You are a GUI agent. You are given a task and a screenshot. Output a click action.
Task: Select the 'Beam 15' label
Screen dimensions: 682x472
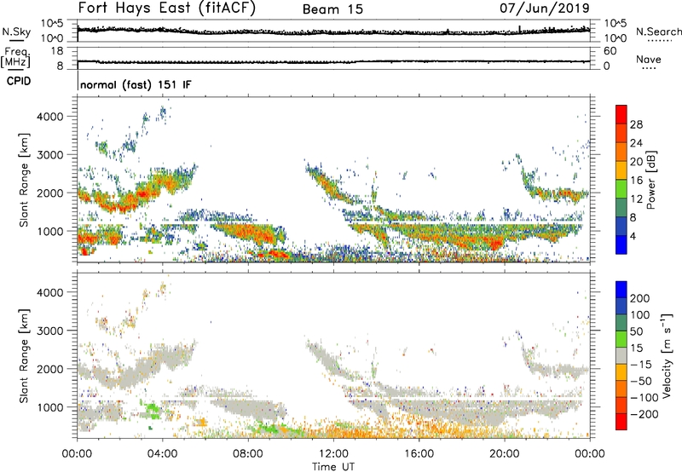tap(332, 9)
